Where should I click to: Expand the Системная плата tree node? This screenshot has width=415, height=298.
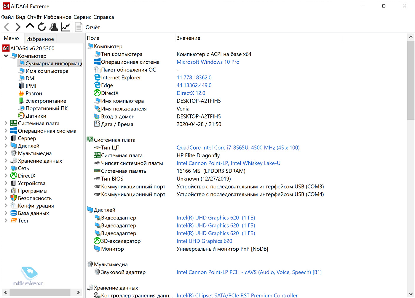[x=6, y=123]
